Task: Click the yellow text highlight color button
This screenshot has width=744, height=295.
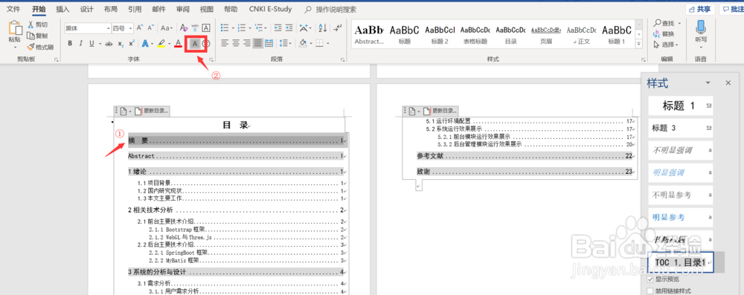Action: coord(161,44)
